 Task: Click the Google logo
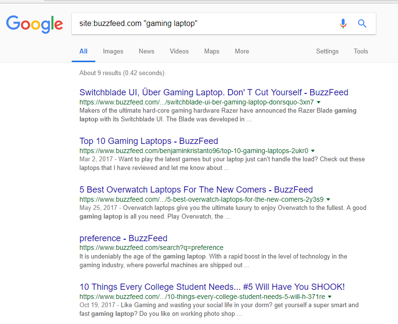(x=35, y=24)
